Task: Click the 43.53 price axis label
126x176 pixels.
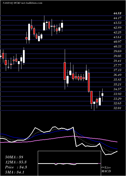Action: (x=117, y=23)
